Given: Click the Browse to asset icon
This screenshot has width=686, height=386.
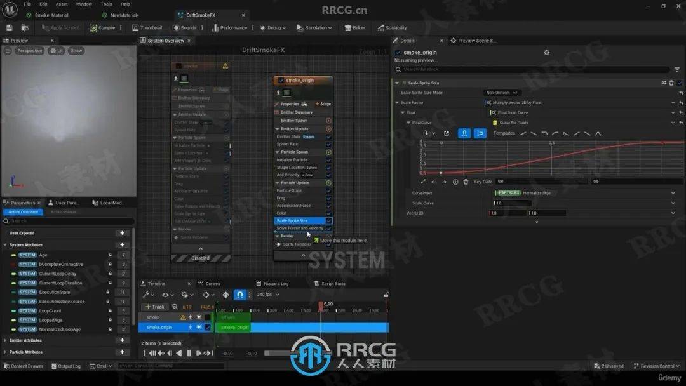Looking at the screenshot, I should pyautogui.click(x=25, y=27).
